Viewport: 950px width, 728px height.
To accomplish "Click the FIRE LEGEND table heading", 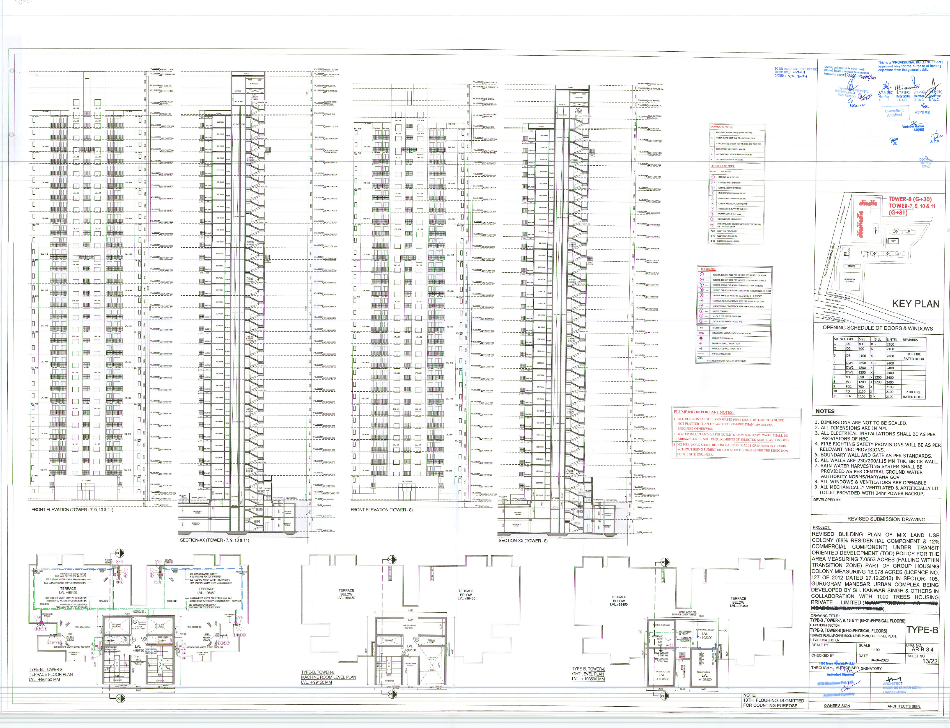I will [x=708, y=269].
